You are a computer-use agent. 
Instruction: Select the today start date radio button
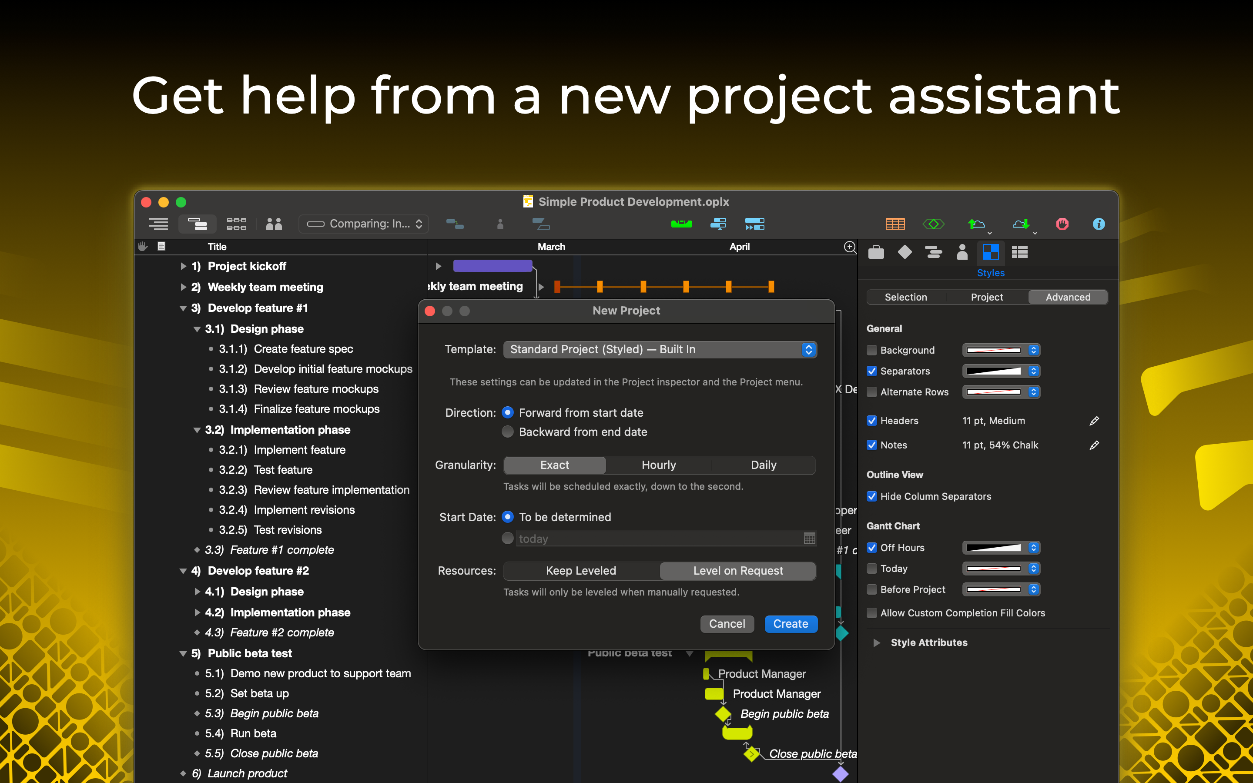[x=507, y=538]
